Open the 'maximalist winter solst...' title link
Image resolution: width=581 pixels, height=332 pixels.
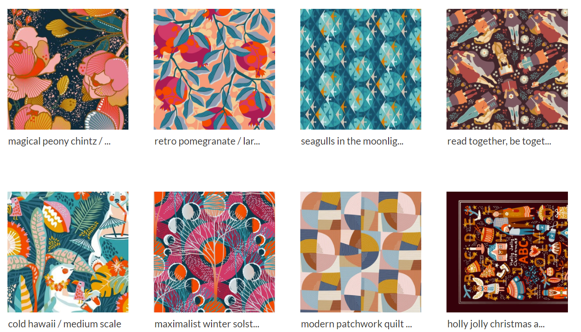point(207,324)
